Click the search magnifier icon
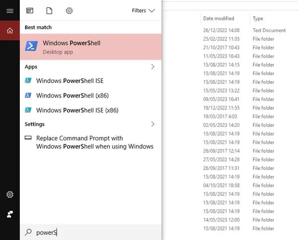This screenshot has height=240, width=298. coord(28,232)
